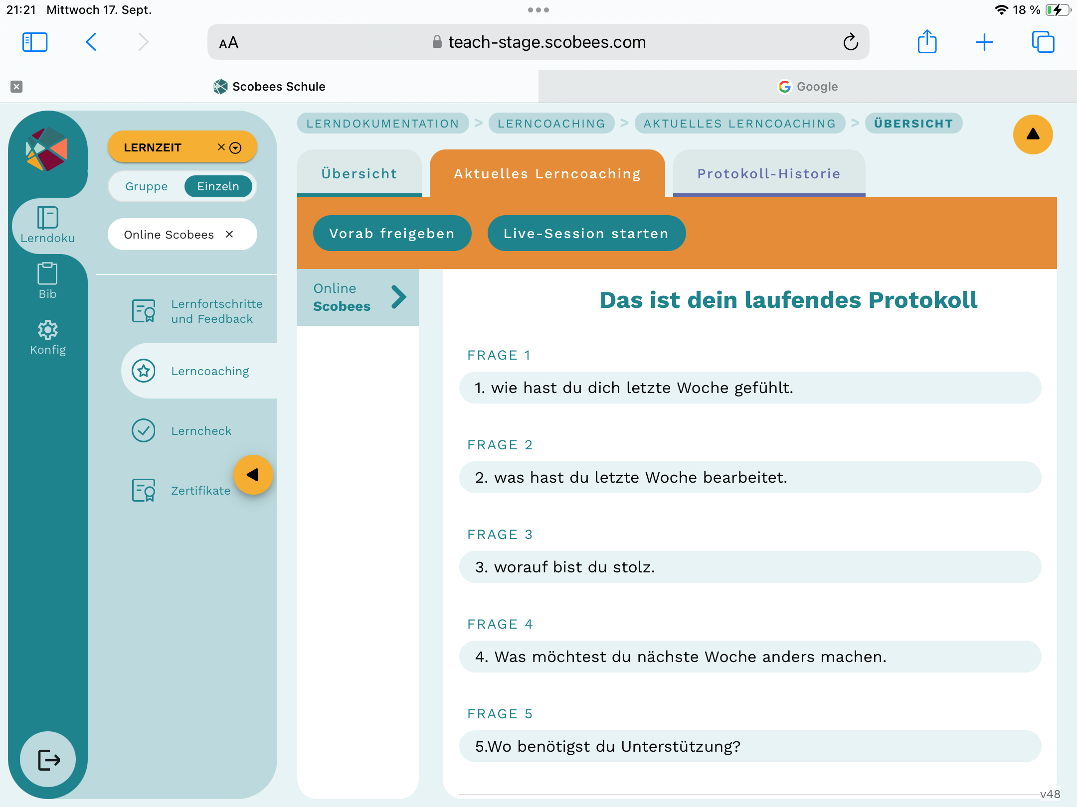Start the live session button
This screenshot has width=1077, height=807.
[586, 233]
